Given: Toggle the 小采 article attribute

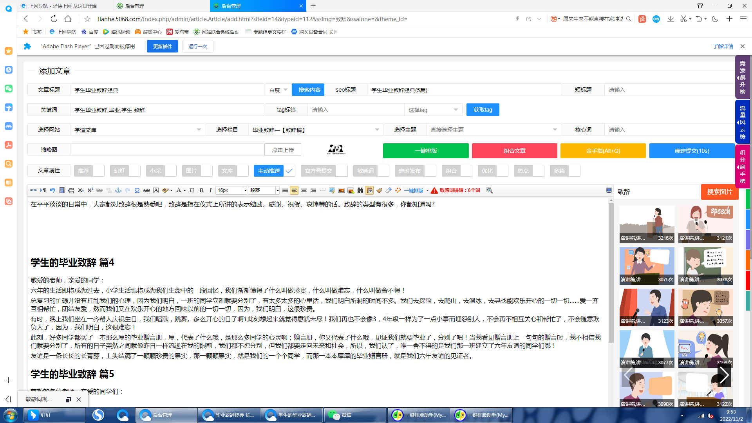Looking at the screenshot, I should tap(161, 171).
